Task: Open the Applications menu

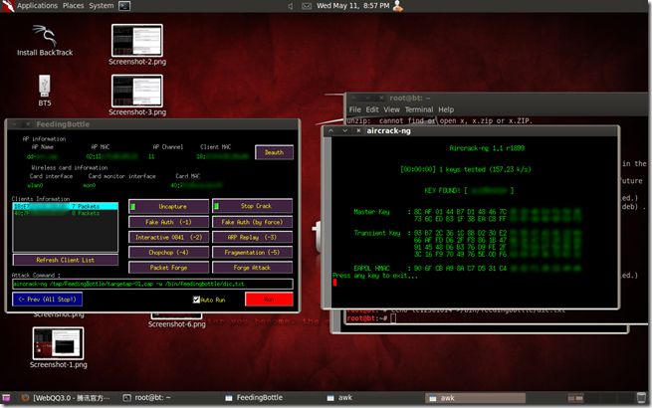Action: pos(37,6)
